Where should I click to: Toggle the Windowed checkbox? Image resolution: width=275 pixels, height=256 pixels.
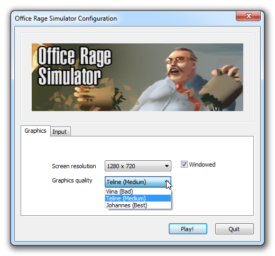pos(184,164)
